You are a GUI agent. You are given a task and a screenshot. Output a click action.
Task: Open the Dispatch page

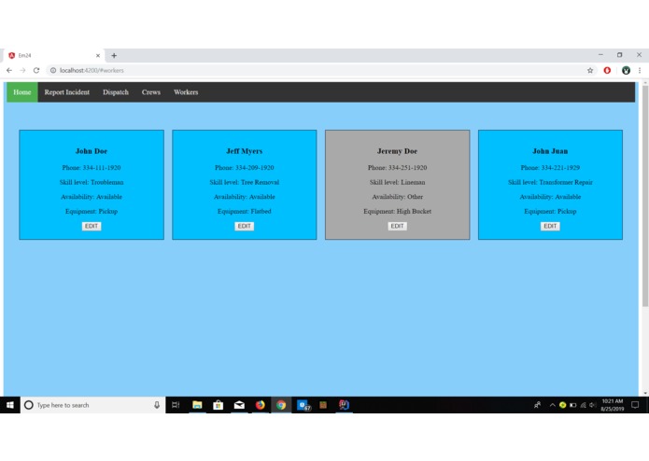(116, 92)
